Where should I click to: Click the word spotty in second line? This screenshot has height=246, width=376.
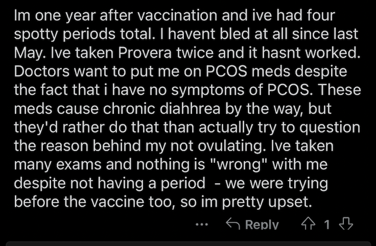pyautogui.click(x=36, y=34)
